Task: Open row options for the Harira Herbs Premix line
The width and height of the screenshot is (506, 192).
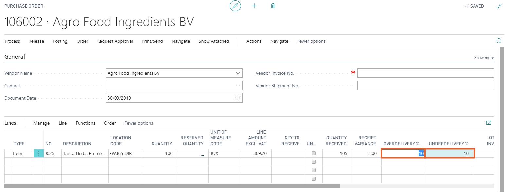Action: coord(39,153)
